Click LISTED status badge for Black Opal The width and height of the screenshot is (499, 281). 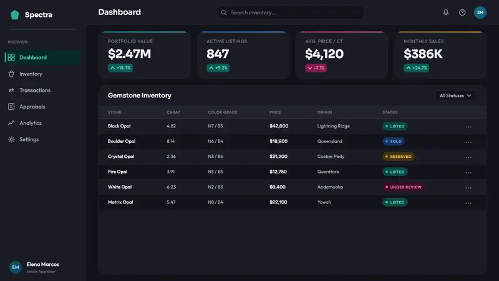click(x=395, y=126)
